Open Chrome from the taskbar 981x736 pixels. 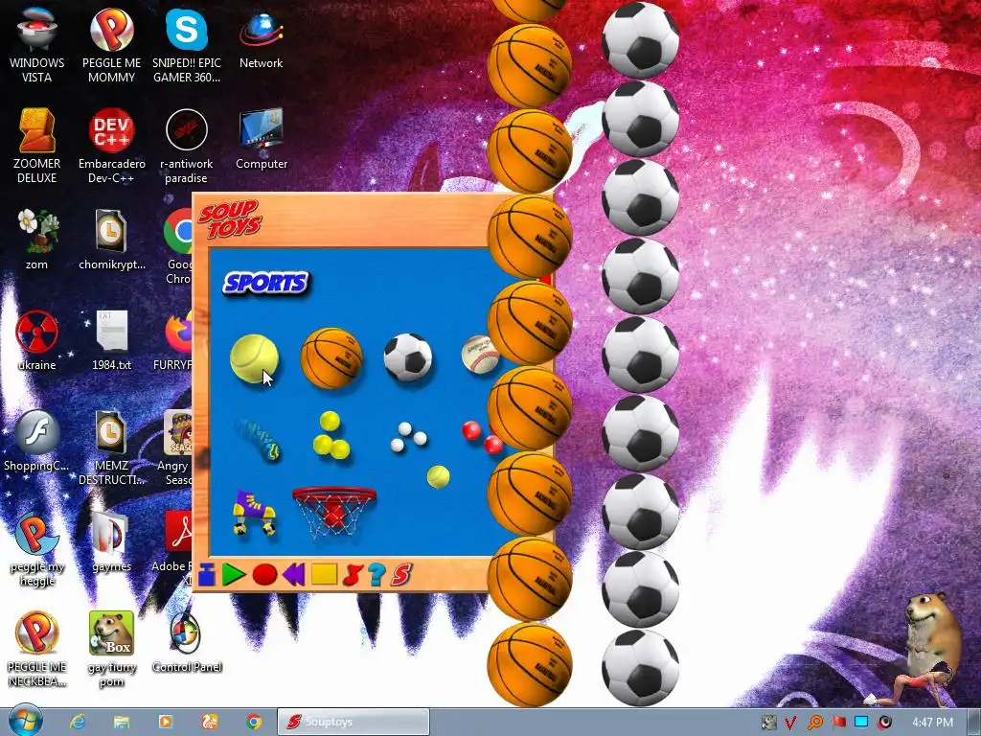[253, 722]
